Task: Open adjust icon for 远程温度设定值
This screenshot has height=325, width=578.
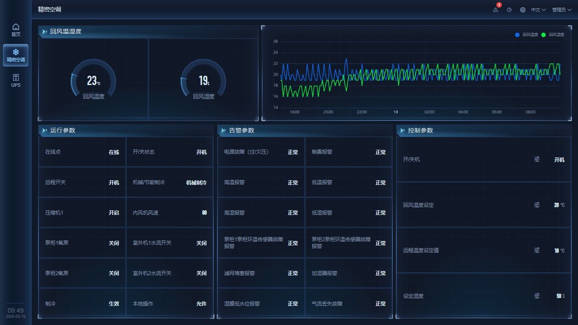Action: point(537,251)
